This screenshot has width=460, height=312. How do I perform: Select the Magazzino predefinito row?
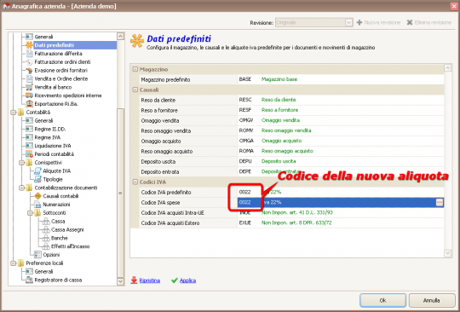coord(291,79)
